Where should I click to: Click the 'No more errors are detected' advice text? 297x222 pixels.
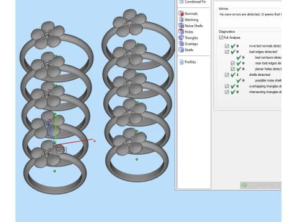[251, 14]
